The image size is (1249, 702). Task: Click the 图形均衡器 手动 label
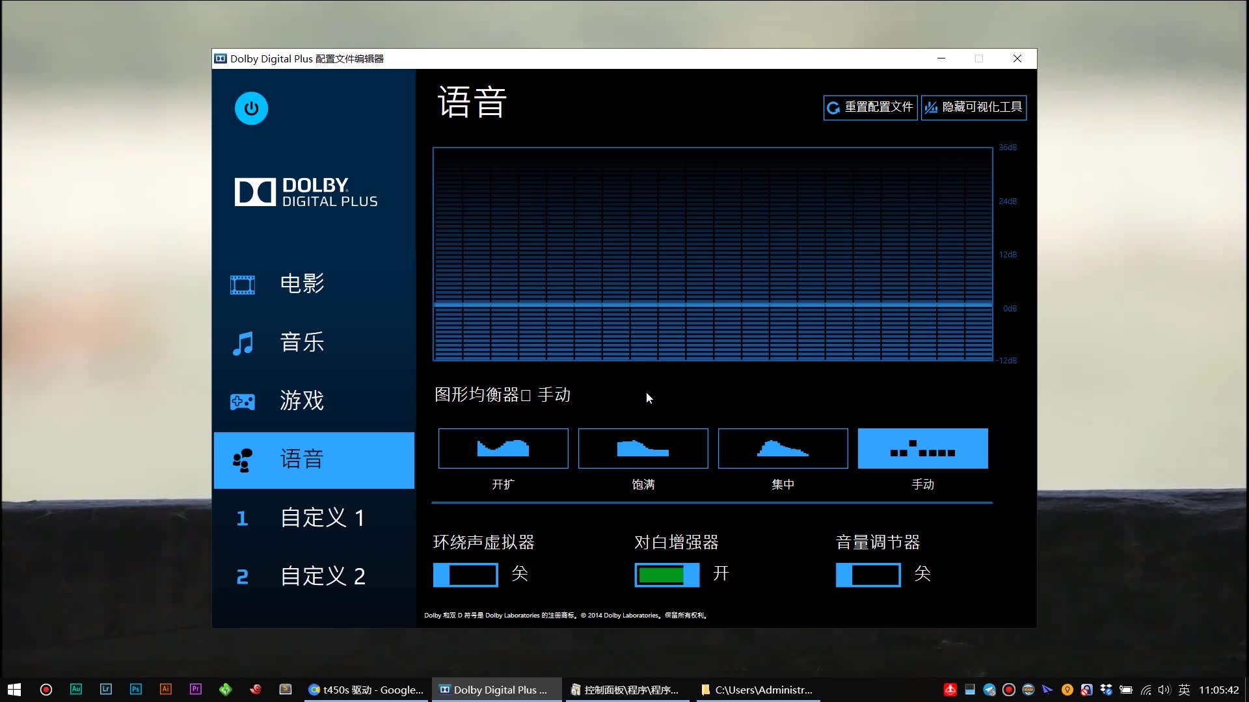(502, 395)
